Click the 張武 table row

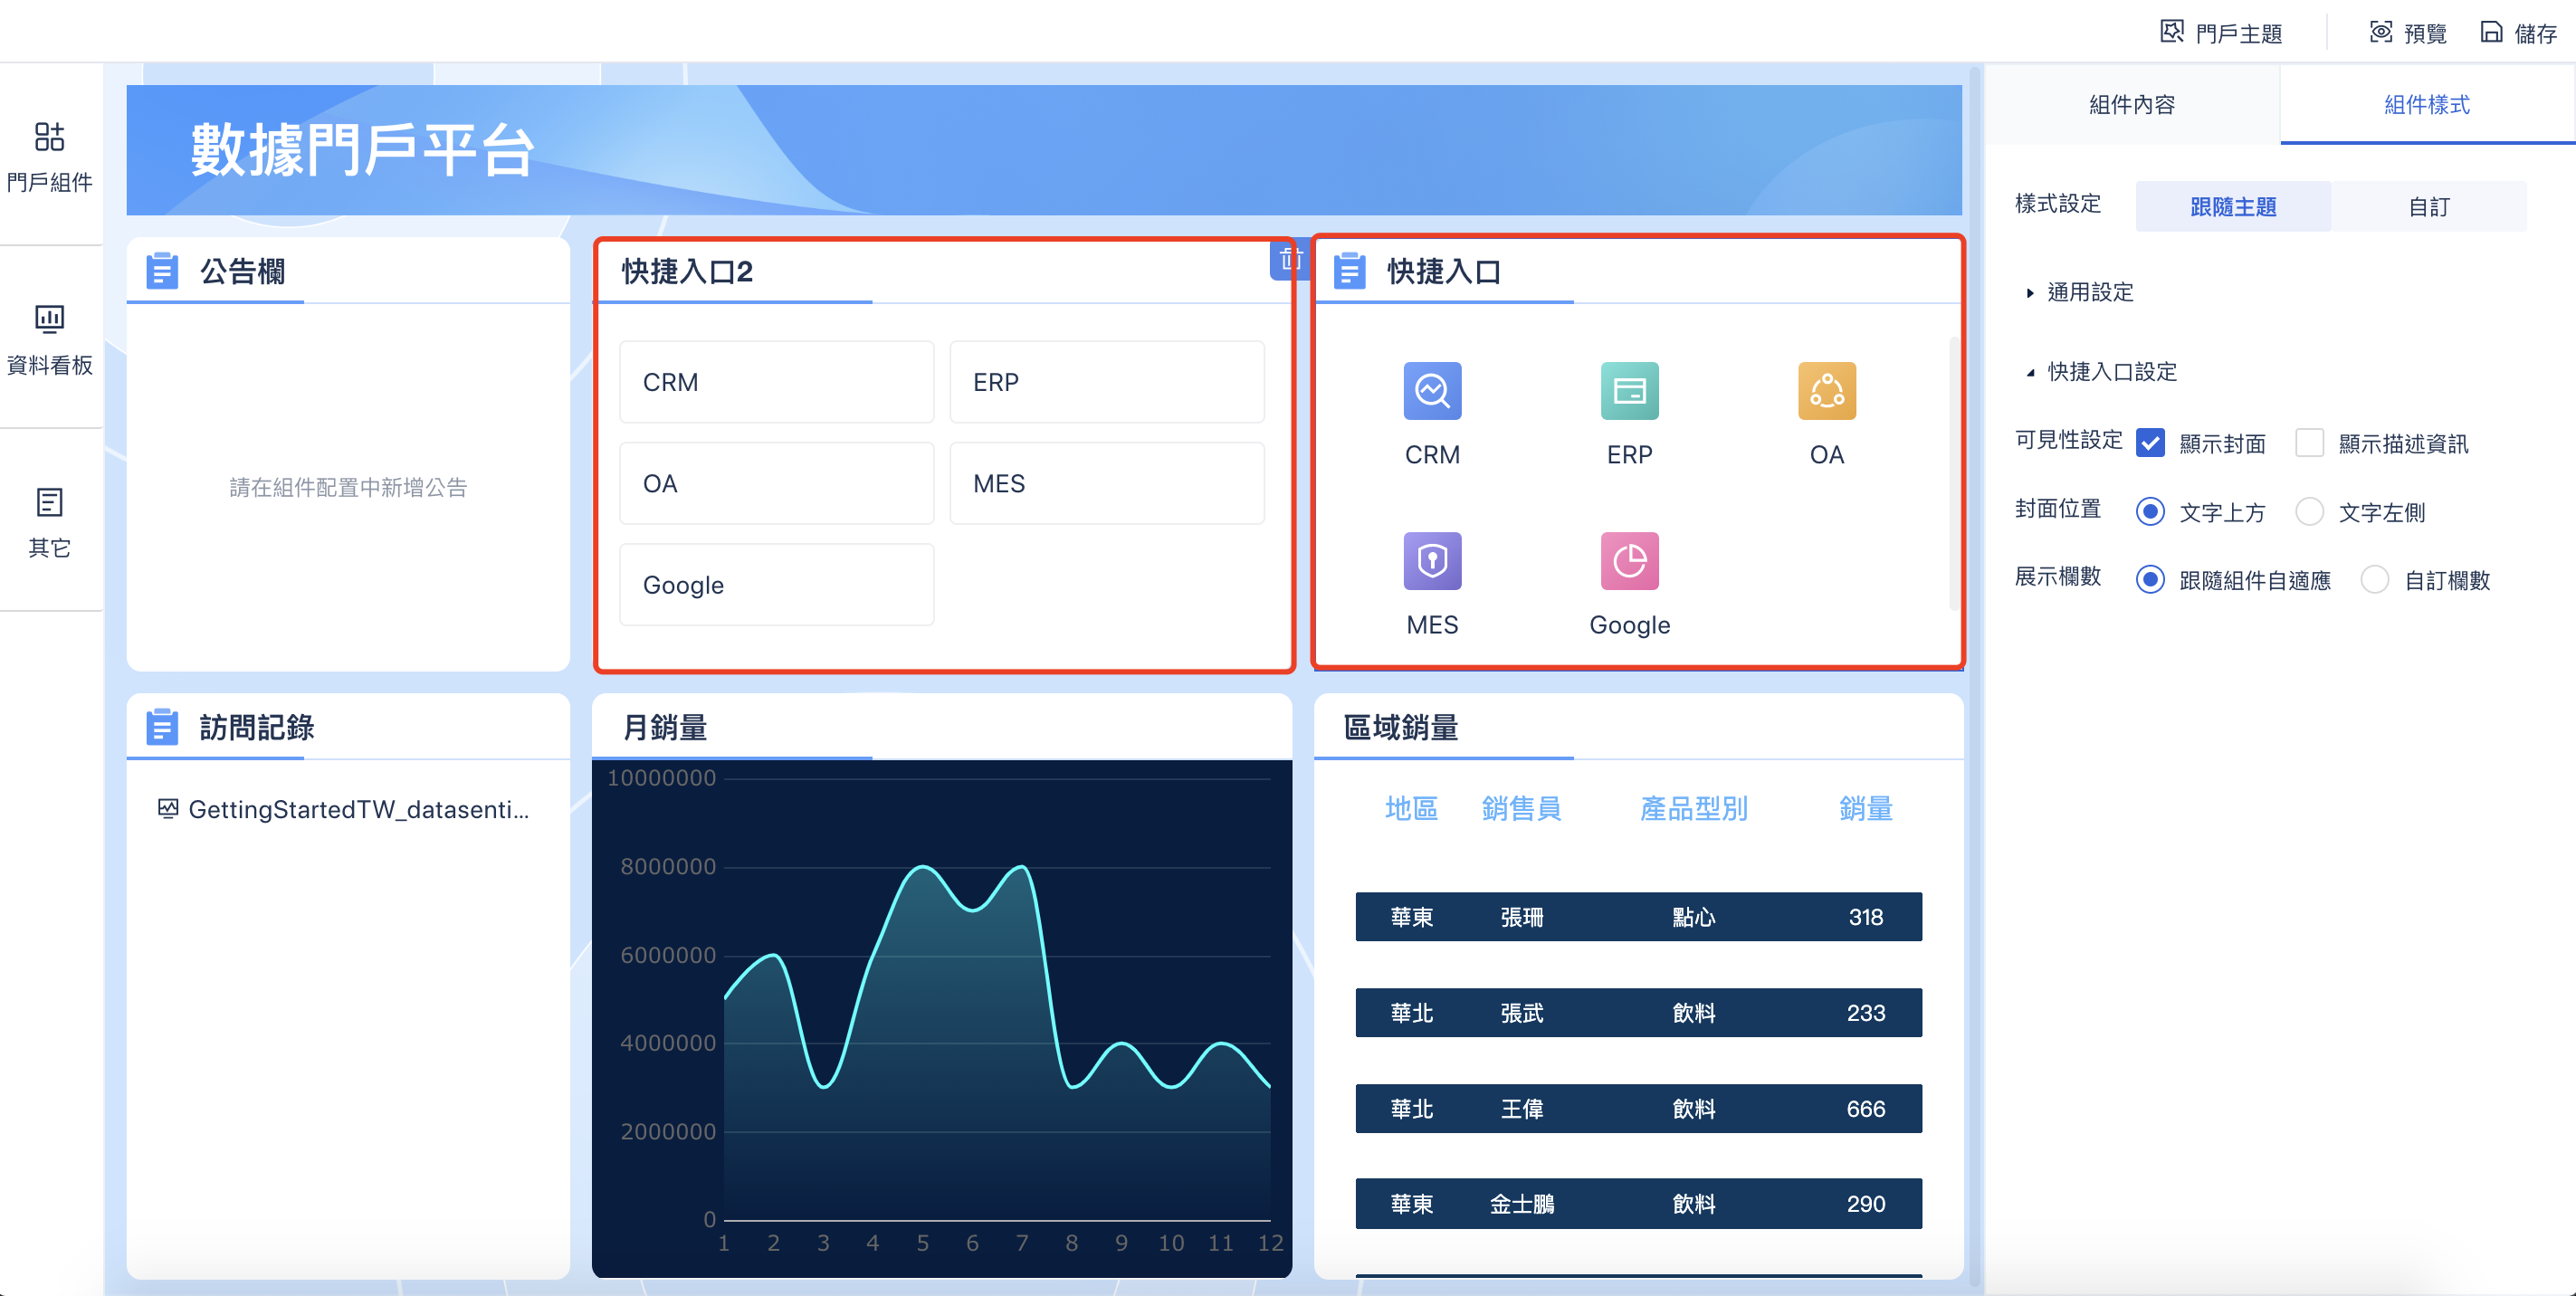click(1638, 1012)
